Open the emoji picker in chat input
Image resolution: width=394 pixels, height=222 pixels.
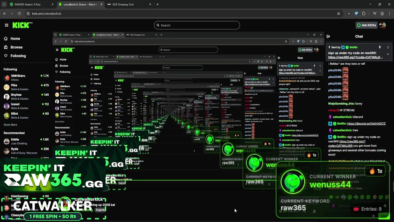[x=385, y=206]
